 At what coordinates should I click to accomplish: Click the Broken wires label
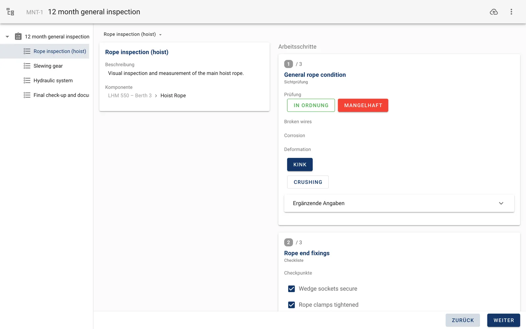pyautogui.click(x=298, y=122)
